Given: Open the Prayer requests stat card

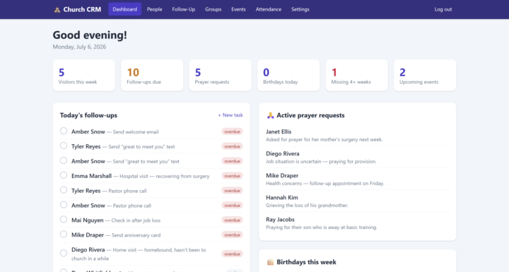Looking at the screenshot, I should click(221, 76).
